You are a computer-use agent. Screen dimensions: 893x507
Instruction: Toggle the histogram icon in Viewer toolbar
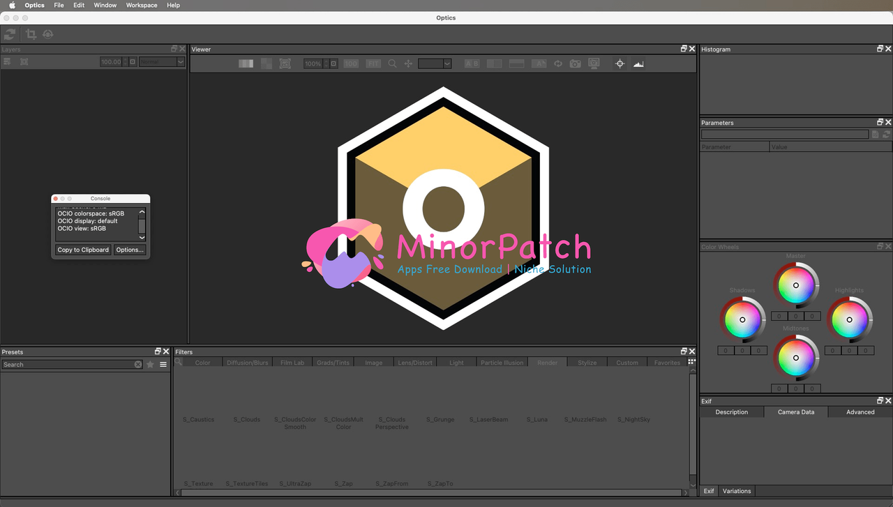click(638, 63)
